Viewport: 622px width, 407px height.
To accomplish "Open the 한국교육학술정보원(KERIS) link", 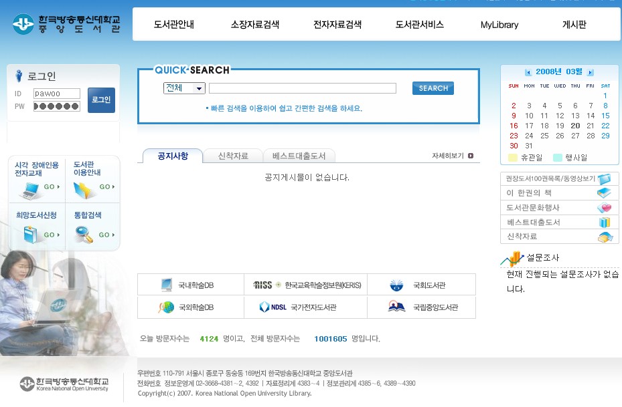I will pyautogui.click(x=323, y=285).
